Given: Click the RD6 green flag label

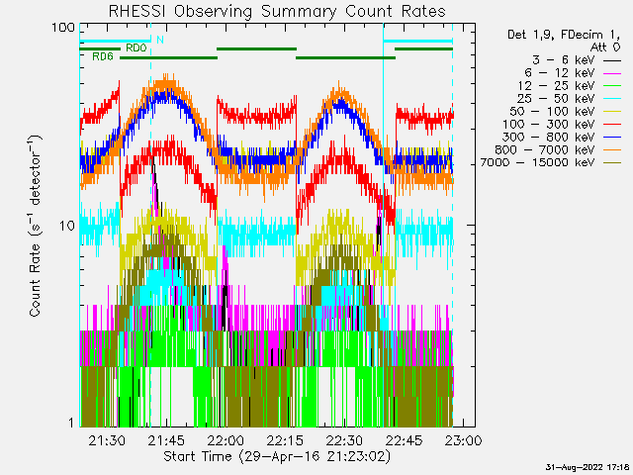Looking at the screenshot, I should pyautogui.click(x=102, y=57).
